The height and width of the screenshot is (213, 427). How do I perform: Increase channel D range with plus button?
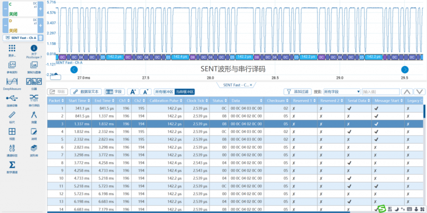coord(40,26)
